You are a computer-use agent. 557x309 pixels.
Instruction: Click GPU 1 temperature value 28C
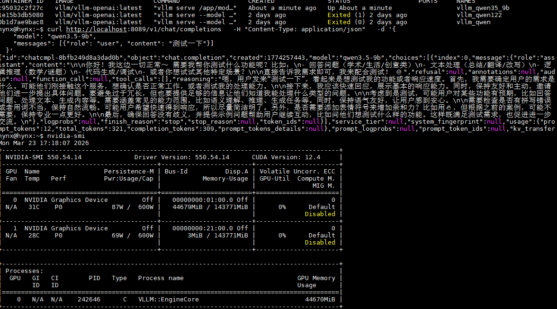coord(34,236)
